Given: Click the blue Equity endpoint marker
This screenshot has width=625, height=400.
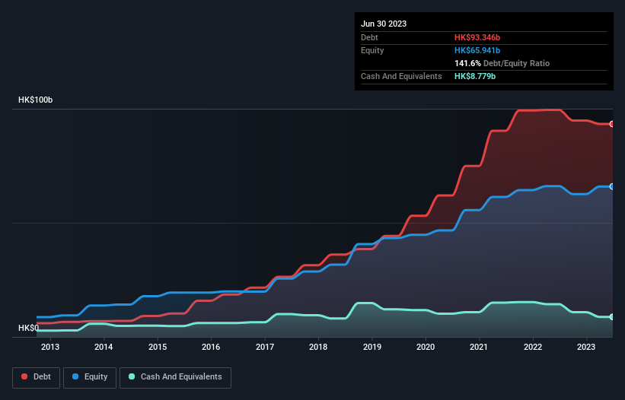Looking at the screenshot, I should (x=612, y=186).
